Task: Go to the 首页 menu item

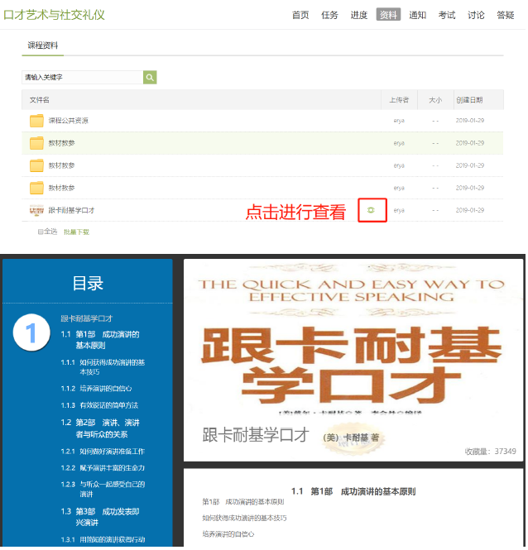Action: [x=301, y=15]
